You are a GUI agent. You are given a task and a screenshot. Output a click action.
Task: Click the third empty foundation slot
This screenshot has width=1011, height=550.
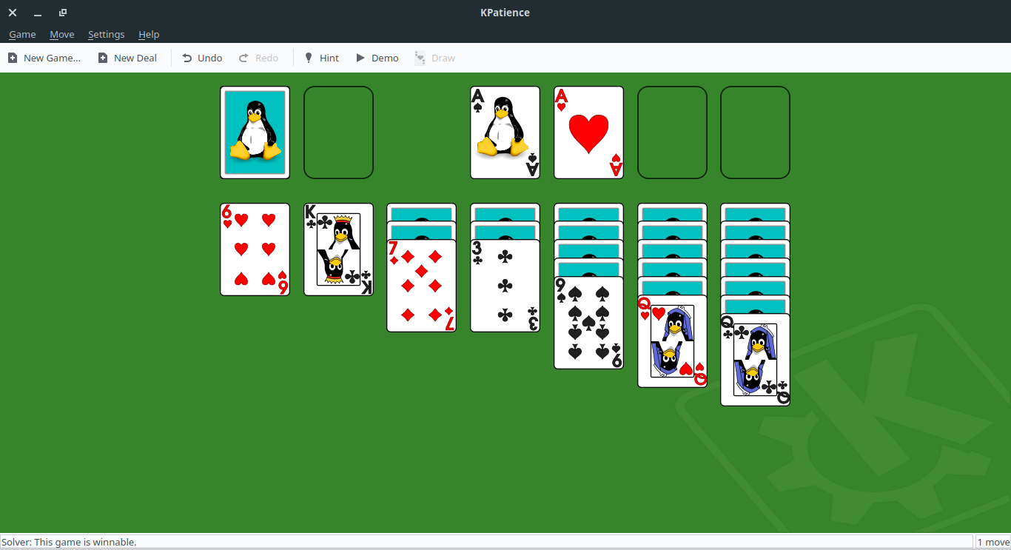[672, 133]
